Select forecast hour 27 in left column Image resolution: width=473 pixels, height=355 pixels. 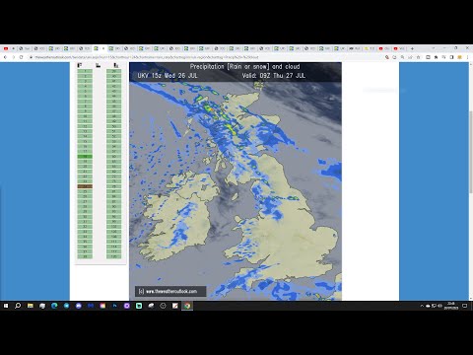[85, 201]
